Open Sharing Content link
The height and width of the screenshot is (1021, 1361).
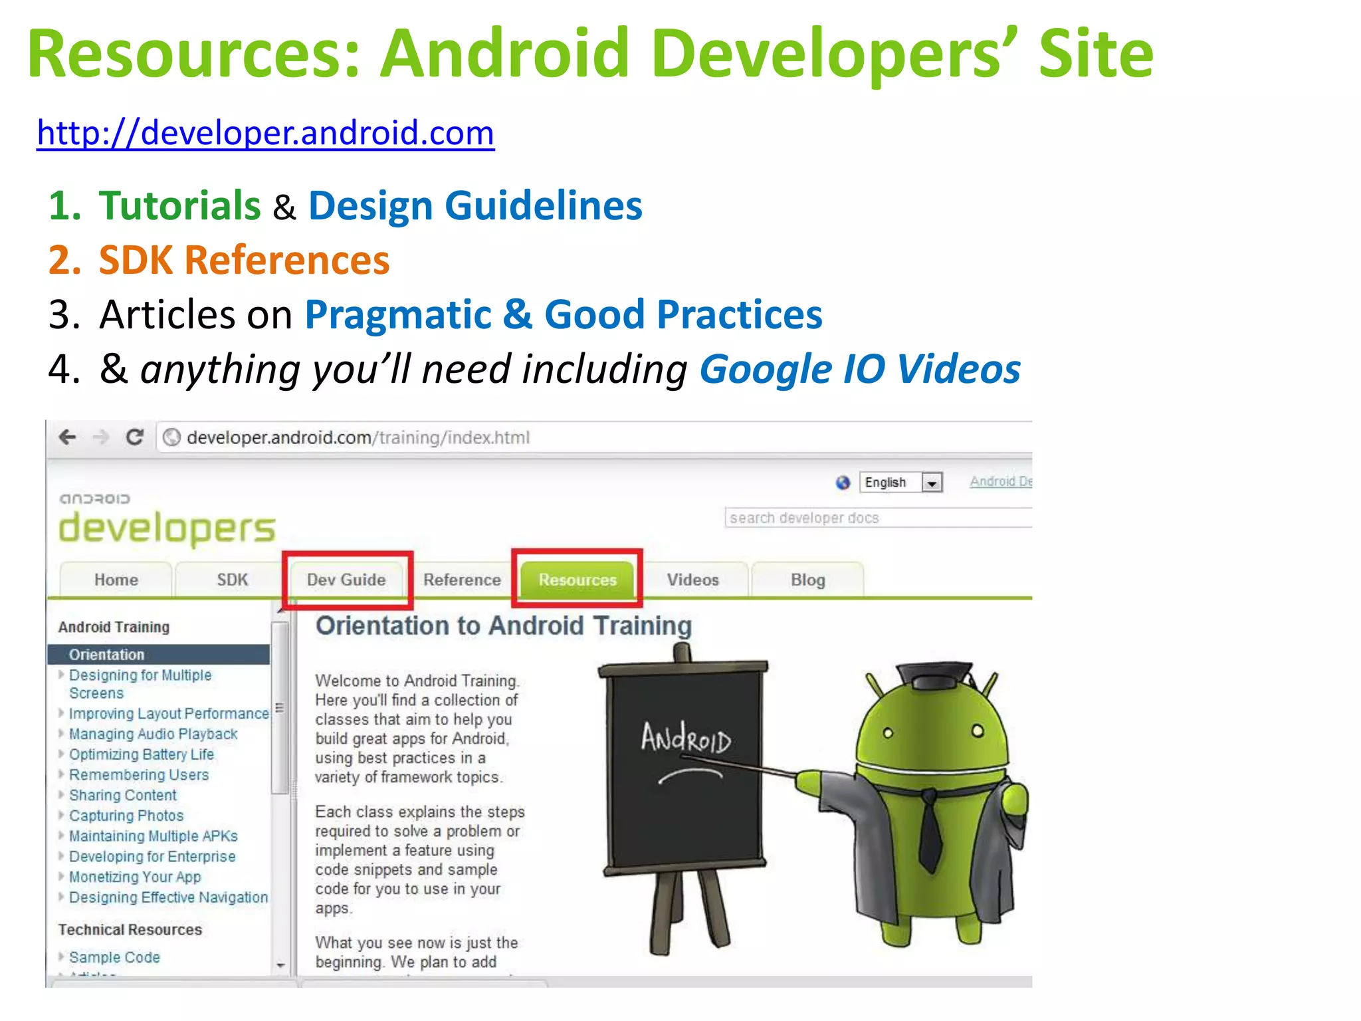pyautogui.click(x=123, y=795)
